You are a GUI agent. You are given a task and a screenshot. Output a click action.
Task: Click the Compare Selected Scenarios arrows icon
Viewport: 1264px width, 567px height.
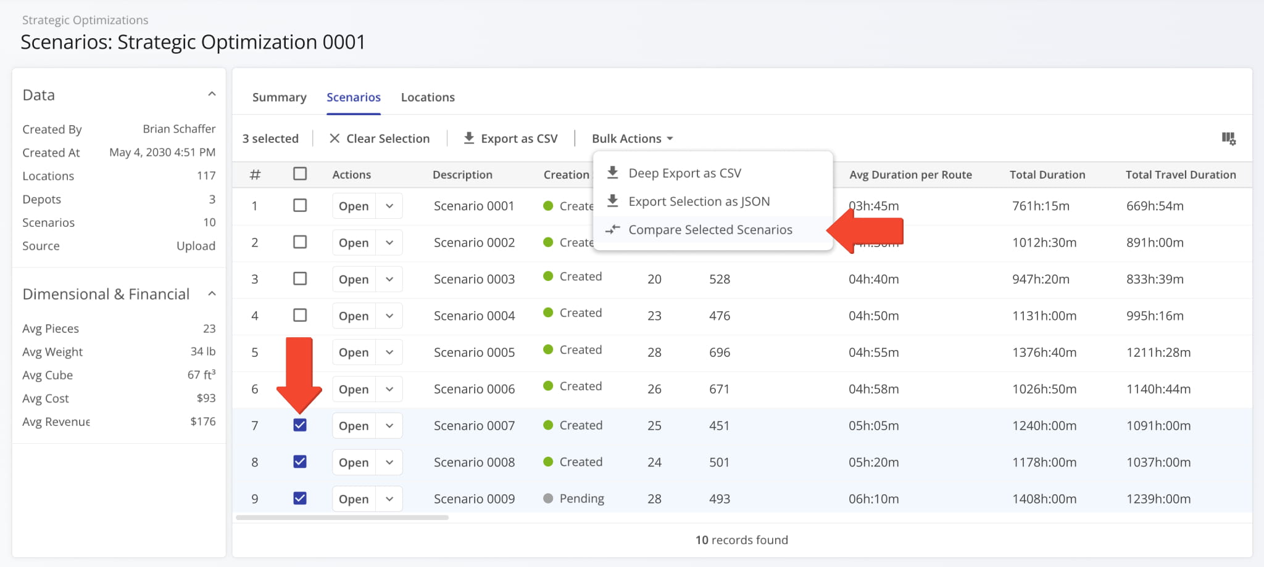(613, 229)
